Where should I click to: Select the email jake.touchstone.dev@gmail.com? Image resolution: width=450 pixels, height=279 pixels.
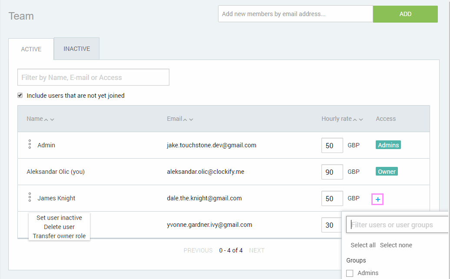click(212, 145)
